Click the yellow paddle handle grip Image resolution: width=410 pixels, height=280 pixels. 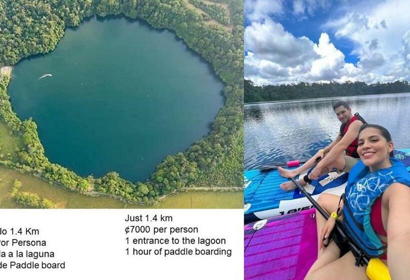point(378,269)
